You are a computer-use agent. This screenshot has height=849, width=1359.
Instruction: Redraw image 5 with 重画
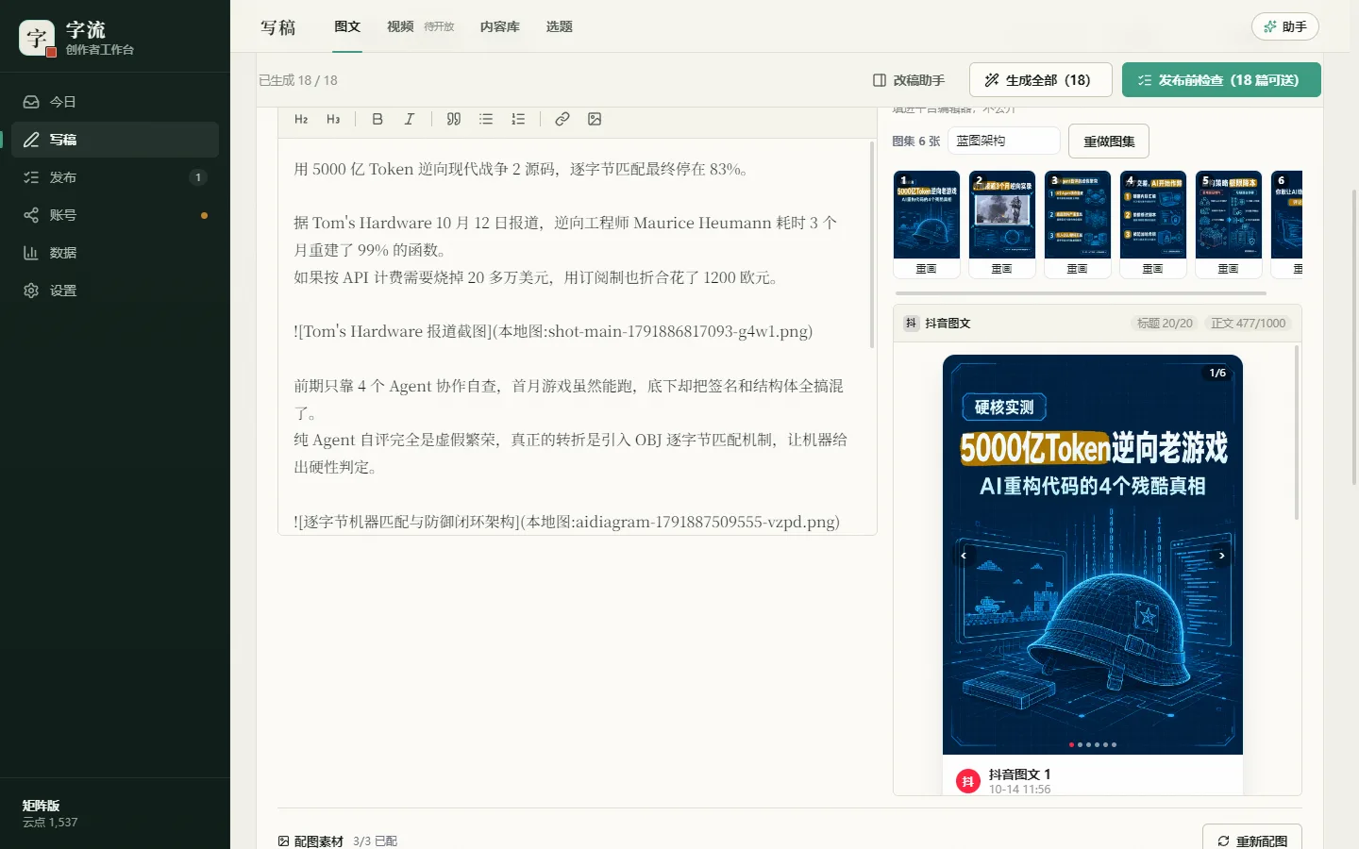pyautogui.click(x=1229, y=269)
